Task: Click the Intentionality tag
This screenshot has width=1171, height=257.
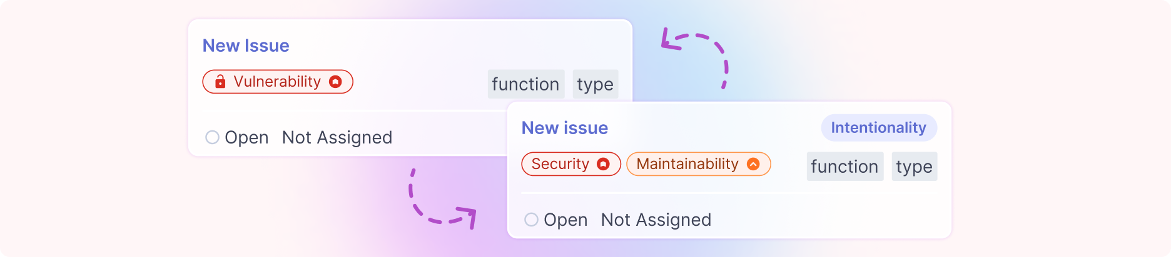Action: pos(879,128)
